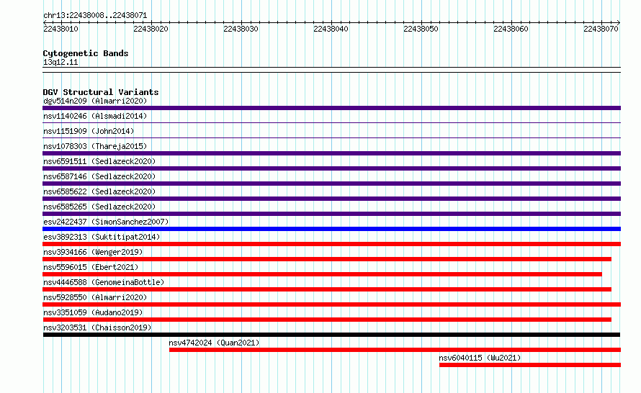This screenshot has width=641, height=393.
Task: Click thin purple line under nsv1151909
Action: 331,137
